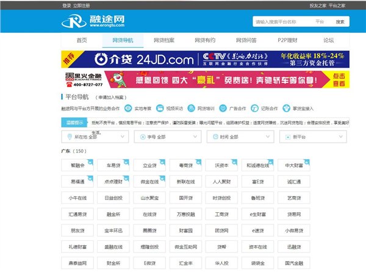Viewport: 366px width, 272px height.
Task: Click the corner badge on 粤商贷 card
Action: [x=199, y=162]
